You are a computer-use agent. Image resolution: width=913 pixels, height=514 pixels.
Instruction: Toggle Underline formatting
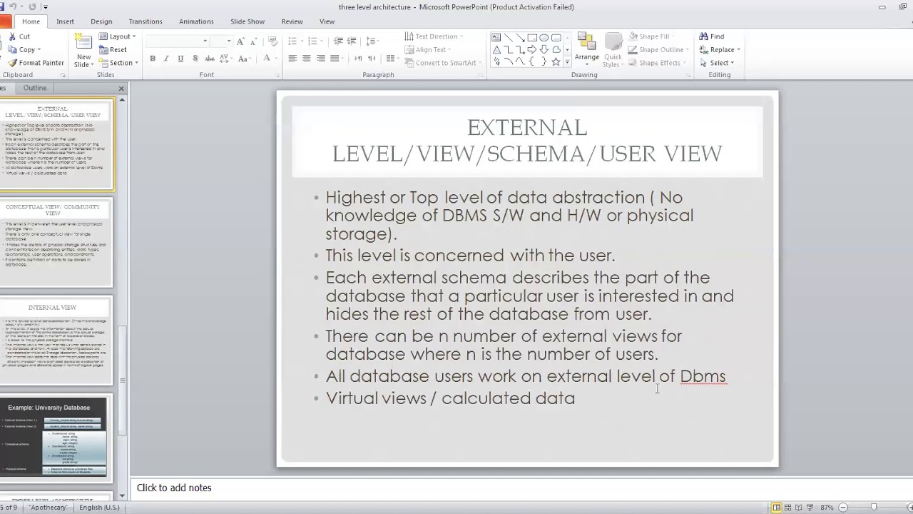180,59
